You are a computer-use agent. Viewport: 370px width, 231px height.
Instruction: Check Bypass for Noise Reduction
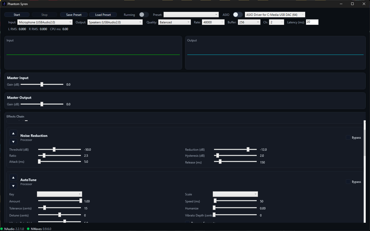pyautogui.click(x=348, y=137)
